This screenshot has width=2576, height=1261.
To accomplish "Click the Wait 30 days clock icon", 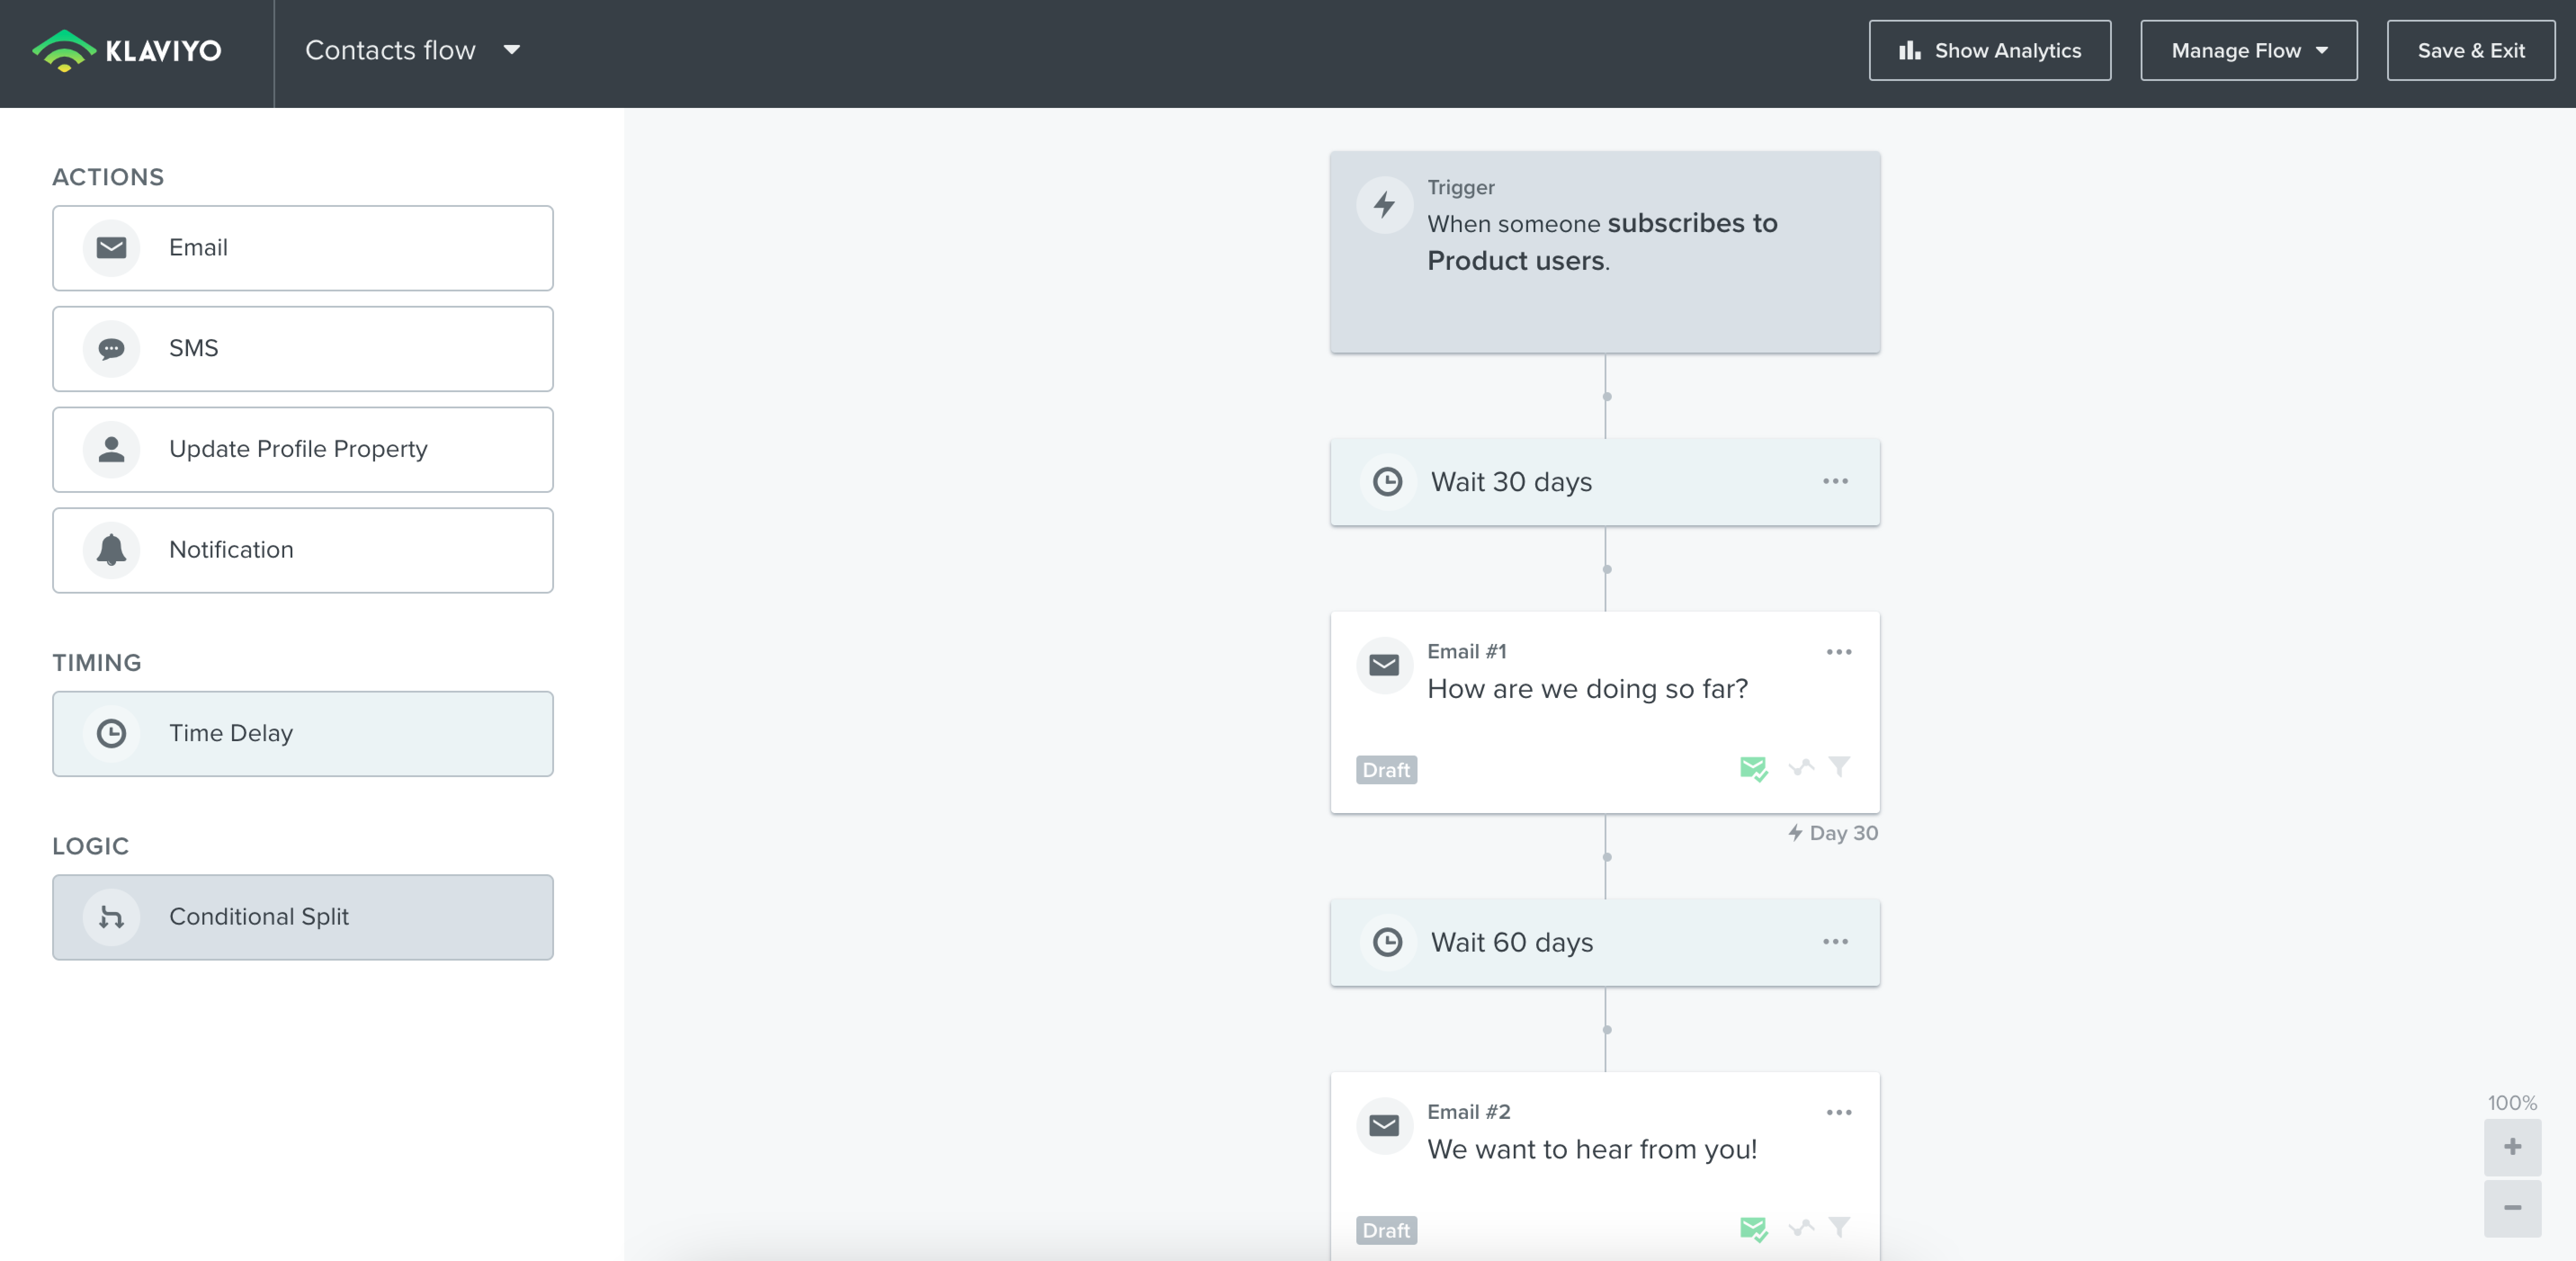I will [x=1387, y=482].
